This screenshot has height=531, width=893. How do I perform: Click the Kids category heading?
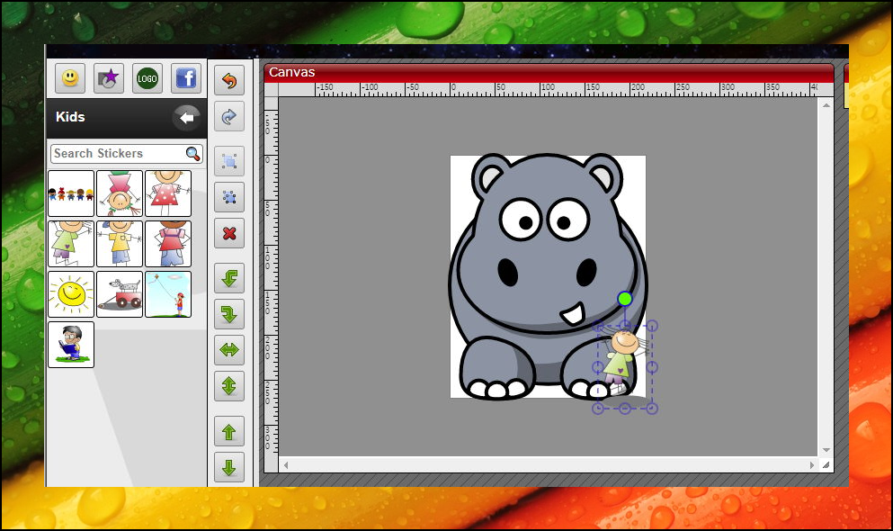[x=70, y=117]
